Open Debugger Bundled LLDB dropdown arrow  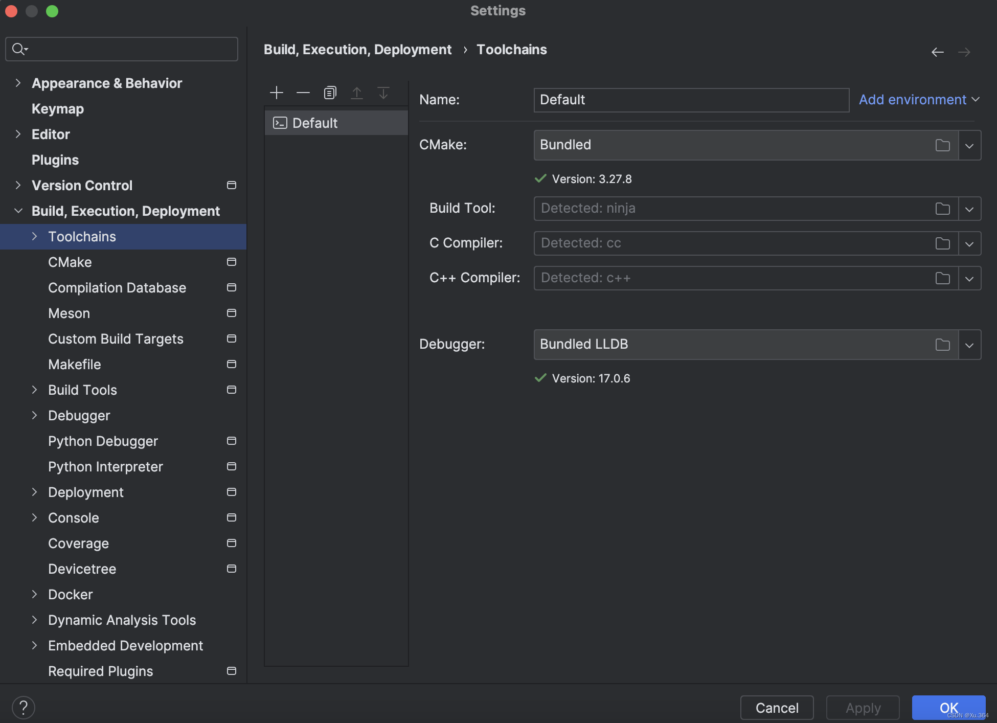[969, 345]
